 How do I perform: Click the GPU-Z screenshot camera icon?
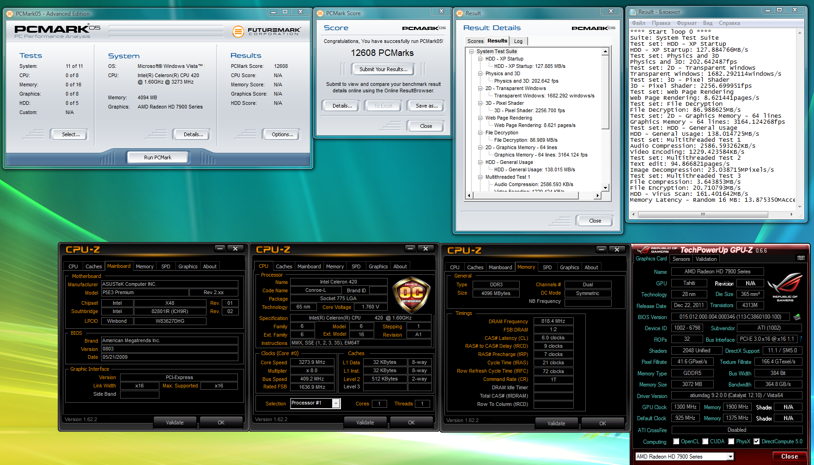pos(801,258)
